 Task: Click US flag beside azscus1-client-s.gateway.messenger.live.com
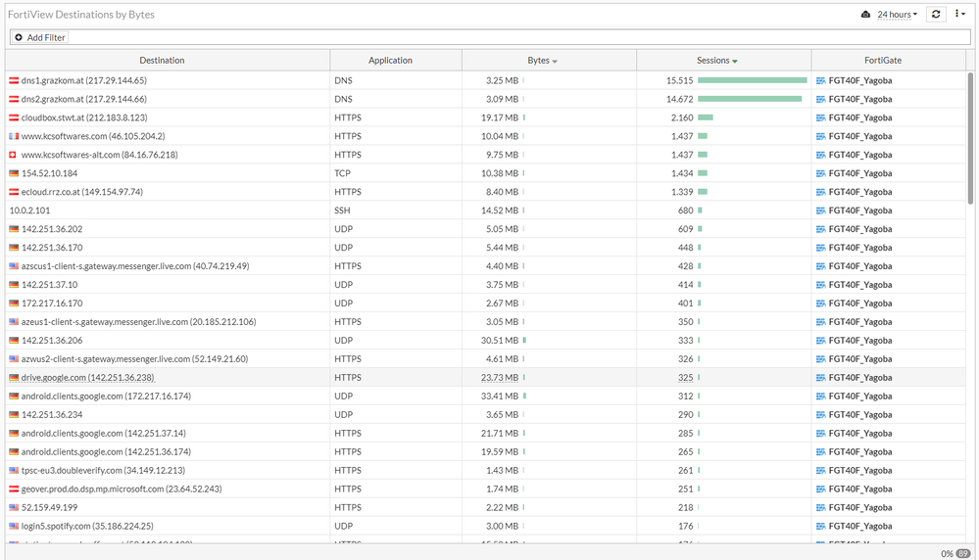(x=14, y=266)
